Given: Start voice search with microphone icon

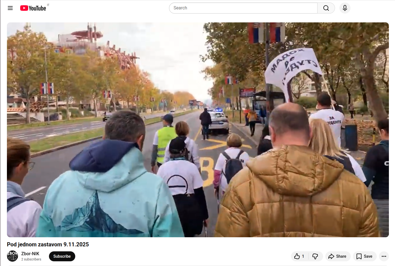Looking at the screenshot, I should (x=345, y=8).
